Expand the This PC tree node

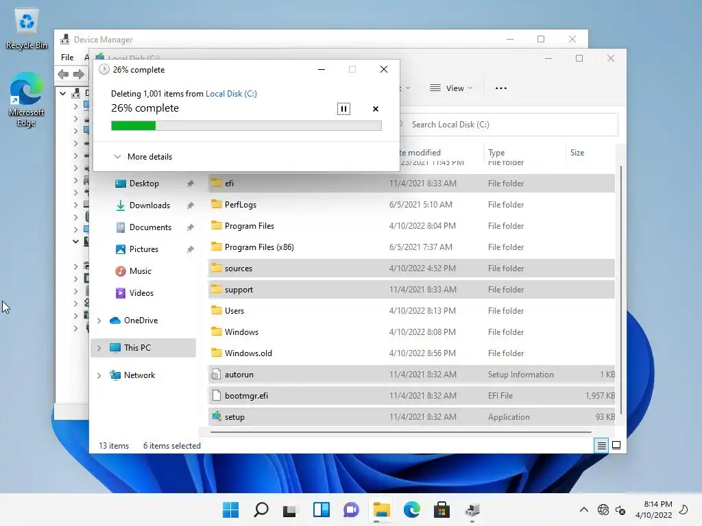point(99,348)
